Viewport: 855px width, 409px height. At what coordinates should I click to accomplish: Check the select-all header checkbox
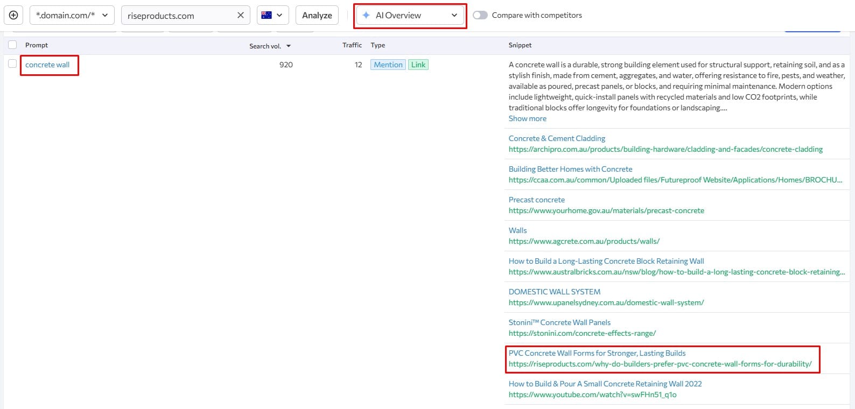[12, 45]
